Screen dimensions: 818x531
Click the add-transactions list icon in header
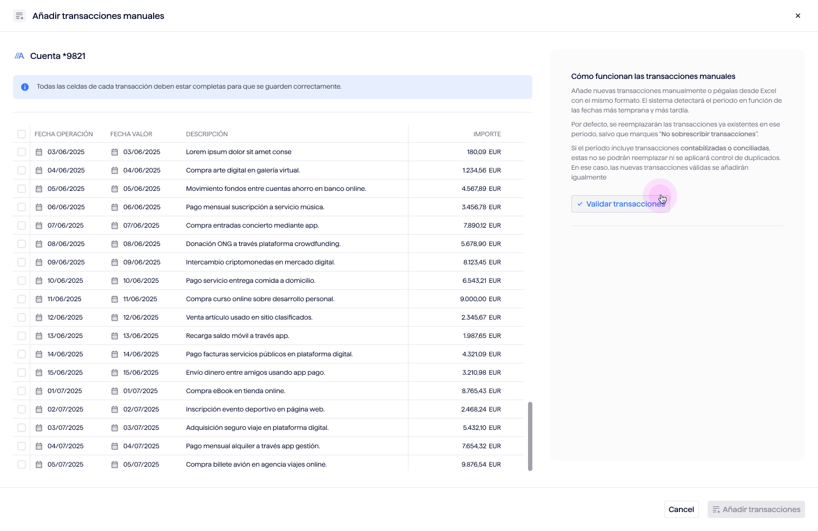19,16
